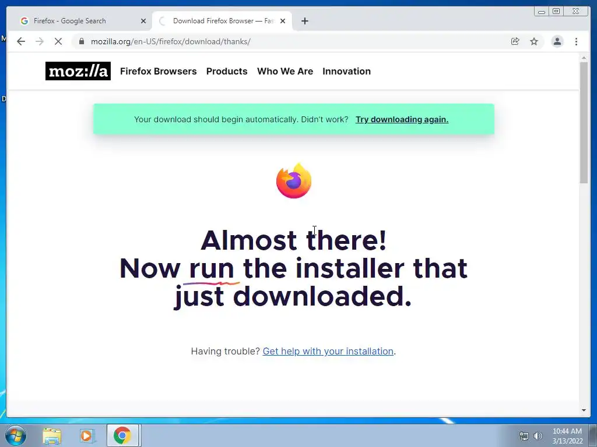Click the Almost there! heading
This screenshot has width=597, height=447.
[x=294, y=240]
